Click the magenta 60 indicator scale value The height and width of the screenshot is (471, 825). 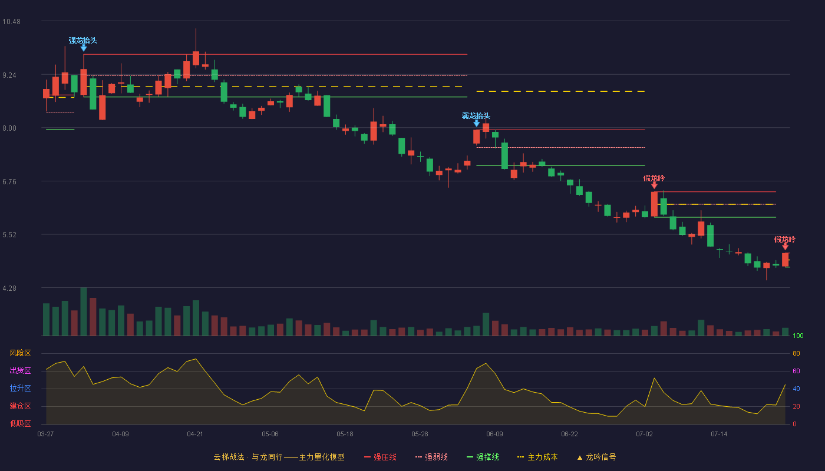pos(796,371)
